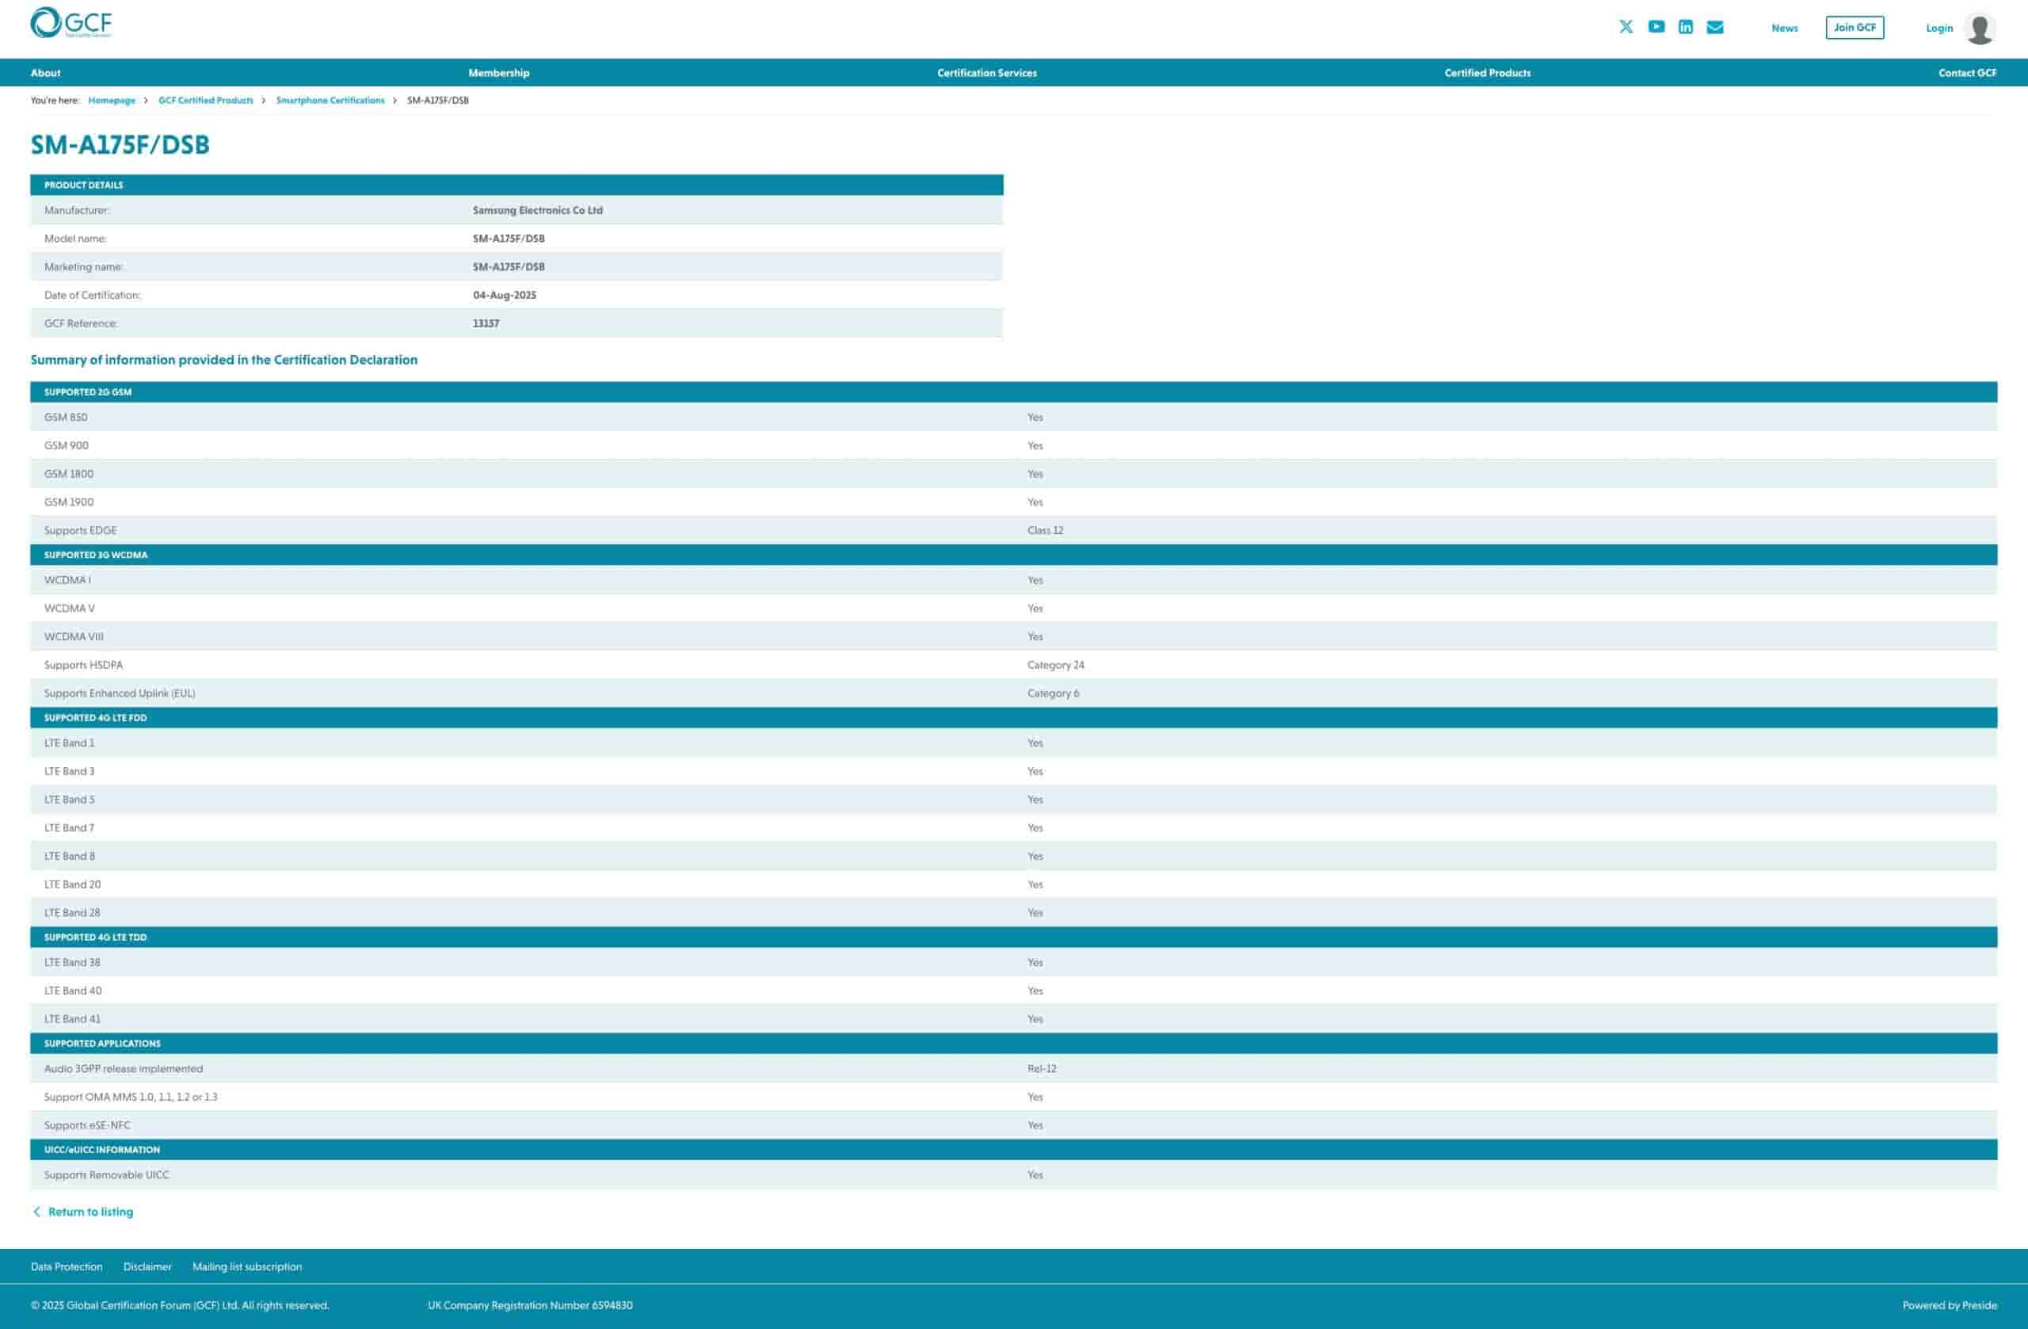Open GCF Certified Products breadcrumb

tap(205, 101)
